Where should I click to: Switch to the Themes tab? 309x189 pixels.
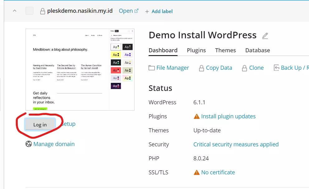[x=226, y=50]
